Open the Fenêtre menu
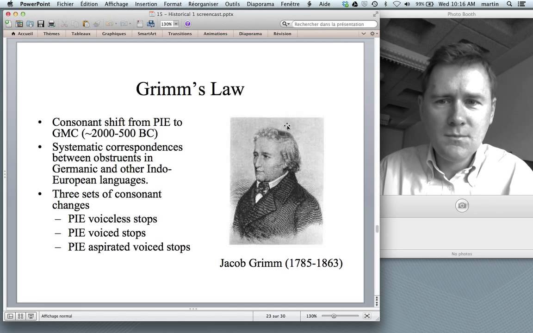Screen dimensions: 533x333 click(290, 4)
